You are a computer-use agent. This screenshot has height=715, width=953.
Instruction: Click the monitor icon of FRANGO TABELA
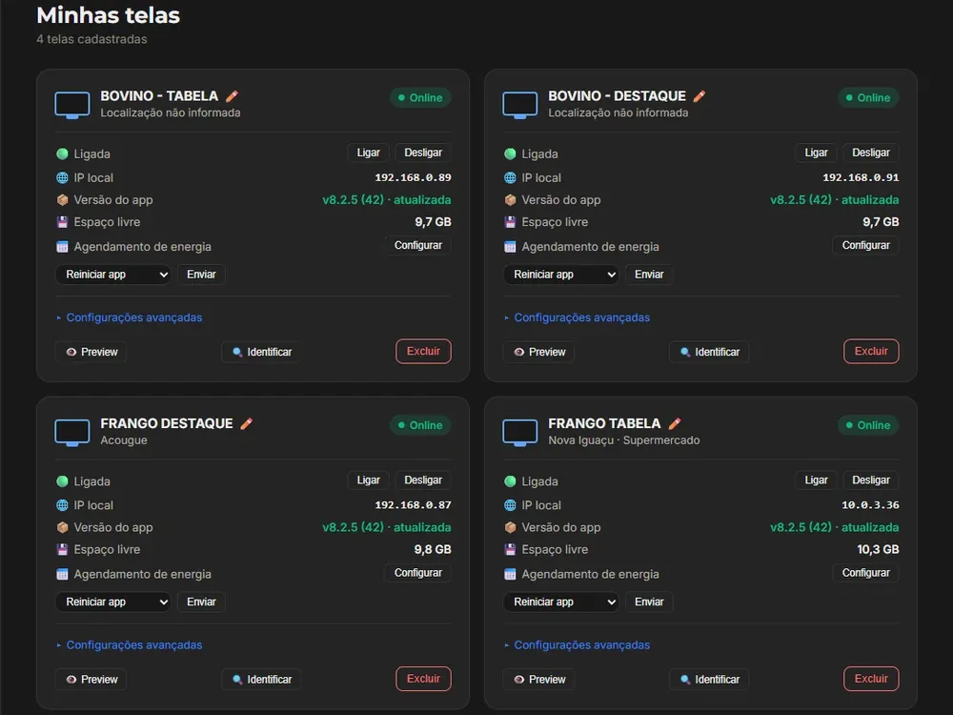(x=519, y=432)
